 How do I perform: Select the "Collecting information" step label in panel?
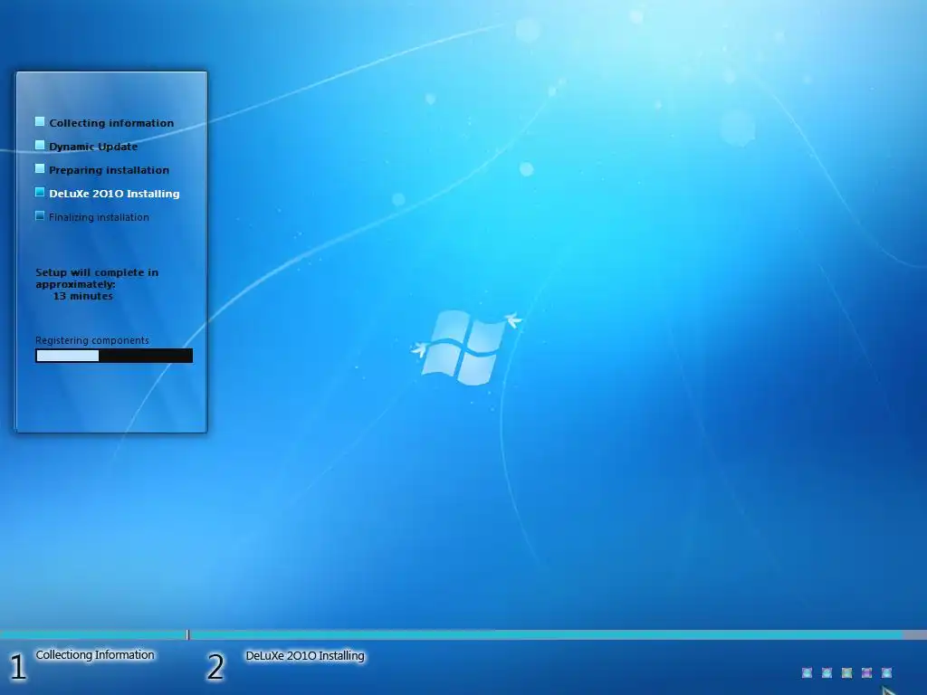(111, 123)
